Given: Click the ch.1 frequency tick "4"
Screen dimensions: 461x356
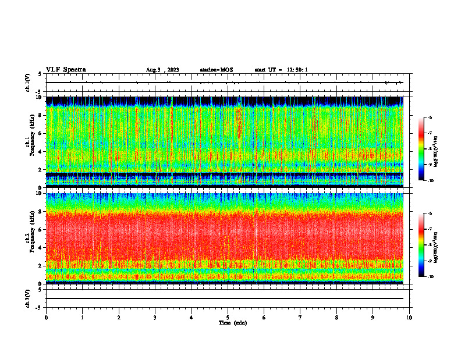Looking at the screenshot, I should 40,152.
